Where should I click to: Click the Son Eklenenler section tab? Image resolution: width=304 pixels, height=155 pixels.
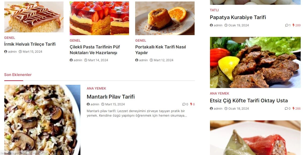(18, 75)
